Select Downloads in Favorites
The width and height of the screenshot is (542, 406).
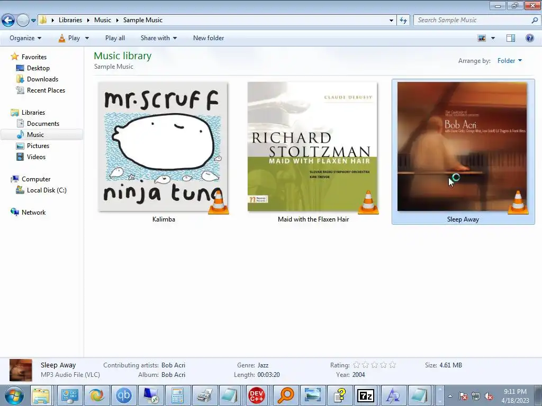[42, 79]
